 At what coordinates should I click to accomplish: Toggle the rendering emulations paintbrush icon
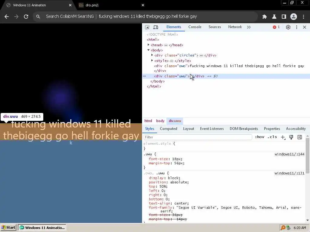(291, 137)
